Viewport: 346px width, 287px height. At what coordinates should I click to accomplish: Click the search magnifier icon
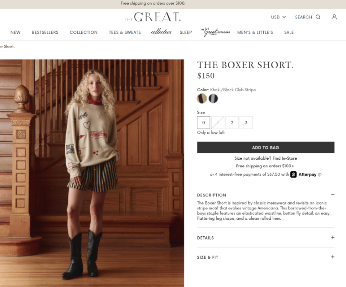[x=318, y=17]
